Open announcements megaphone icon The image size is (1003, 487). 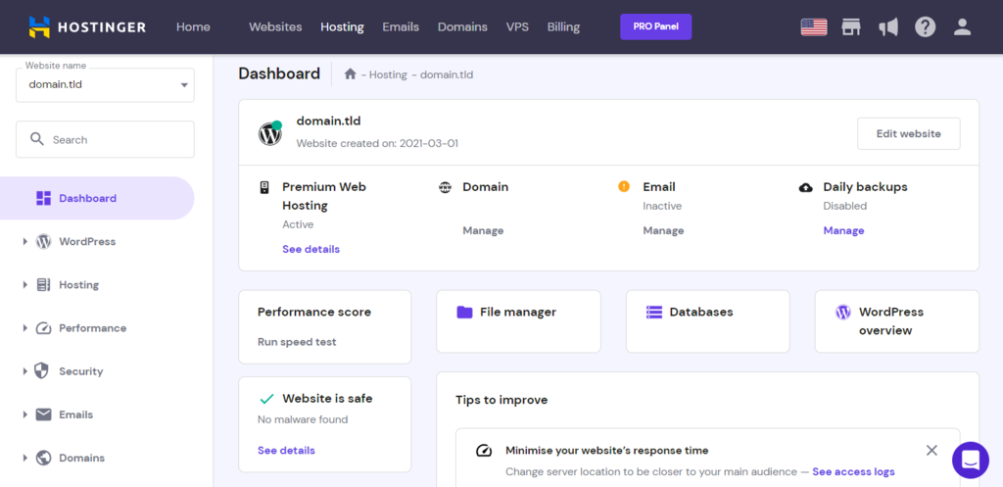coord(888,26)
